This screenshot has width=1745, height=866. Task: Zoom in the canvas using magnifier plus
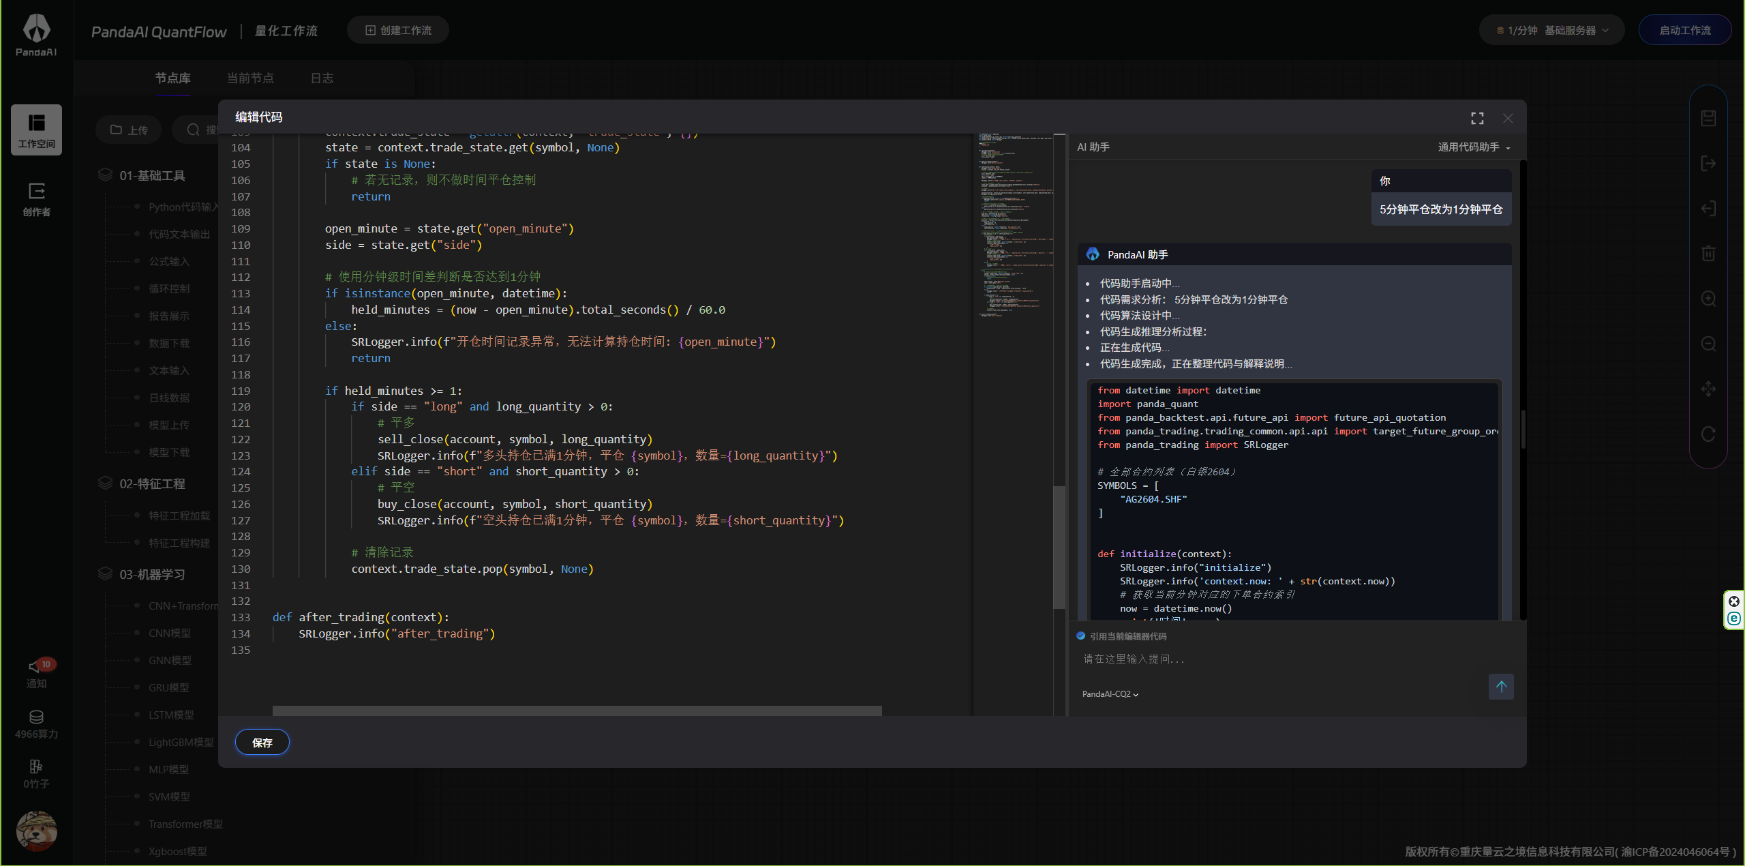[x=1708, y=299]
